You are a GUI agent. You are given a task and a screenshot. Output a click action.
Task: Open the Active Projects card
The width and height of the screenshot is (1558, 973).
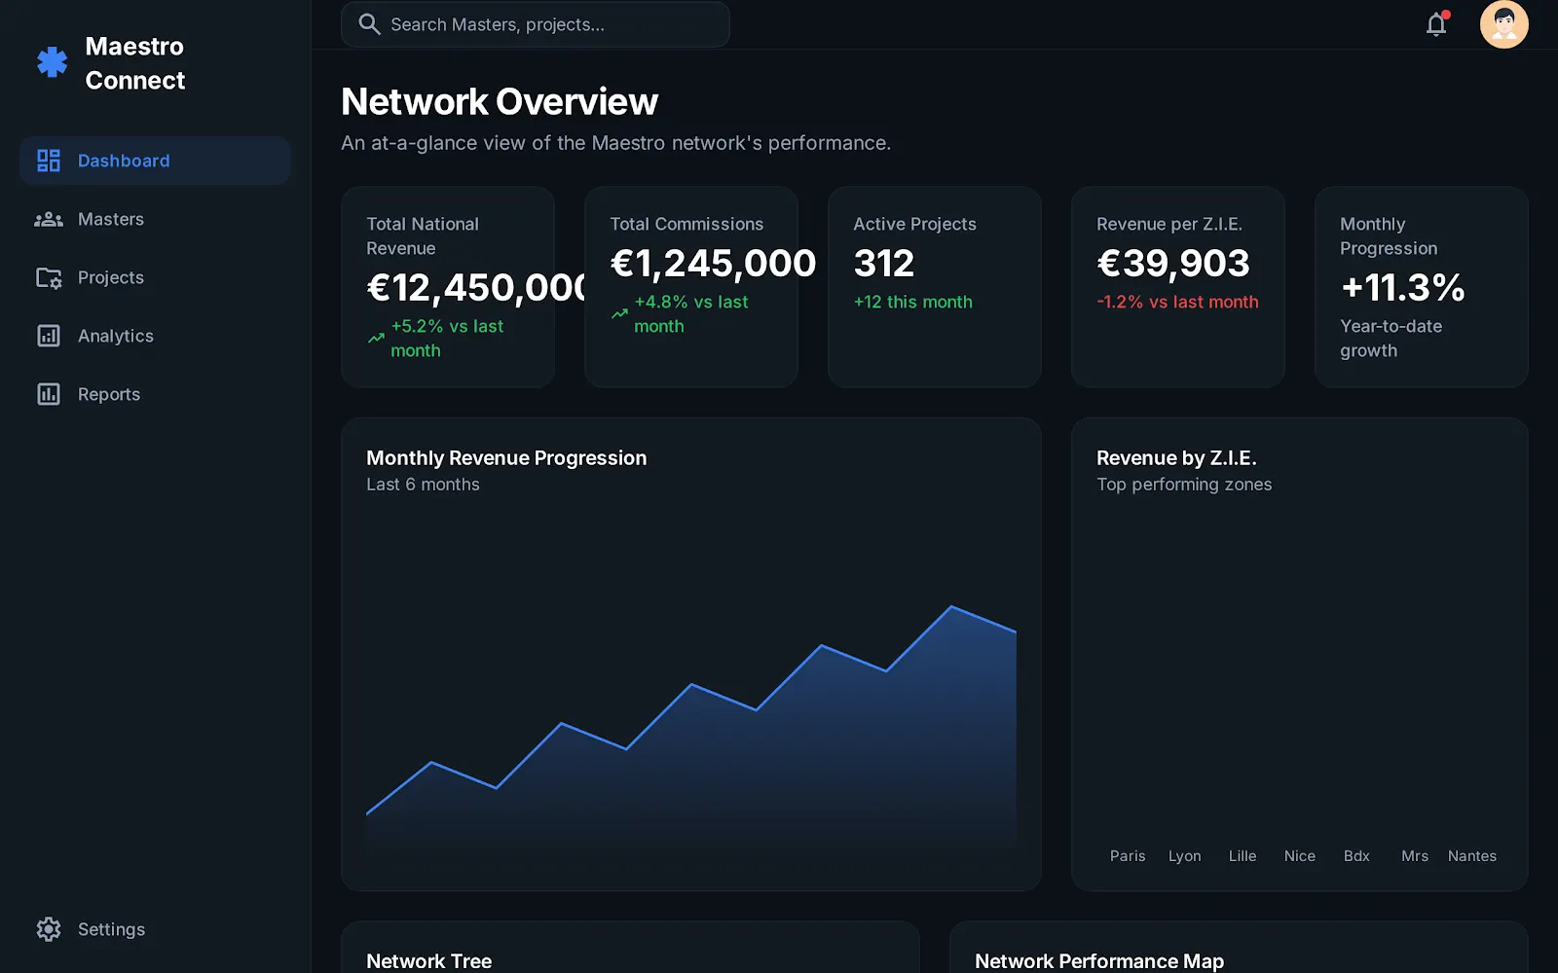click(935, 287)
